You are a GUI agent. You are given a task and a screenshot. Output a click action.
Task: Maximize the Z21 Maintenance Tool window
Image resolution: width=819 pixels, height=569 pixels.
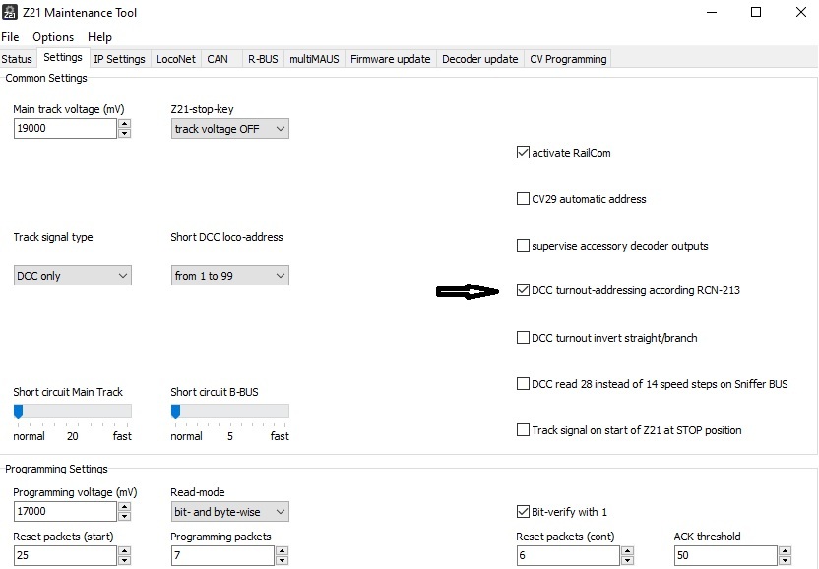coord(756,12)
